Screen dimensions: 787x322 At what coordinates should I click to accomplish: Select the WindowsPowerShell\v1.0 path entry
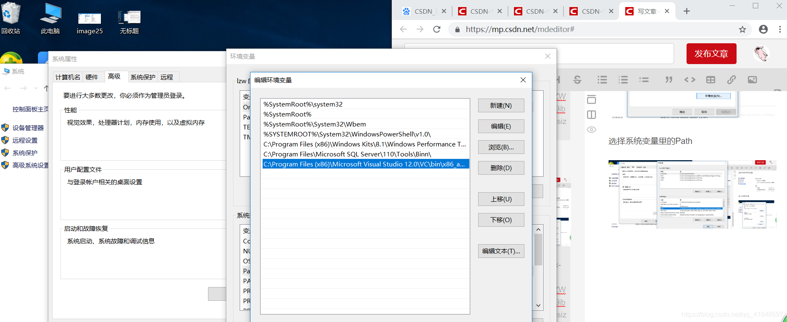tap(365, 134)
